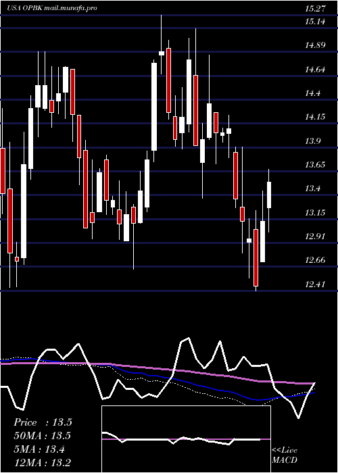The image size is (338, 473).
Task: Select the 14.4 price axis label
Action: 312,93
